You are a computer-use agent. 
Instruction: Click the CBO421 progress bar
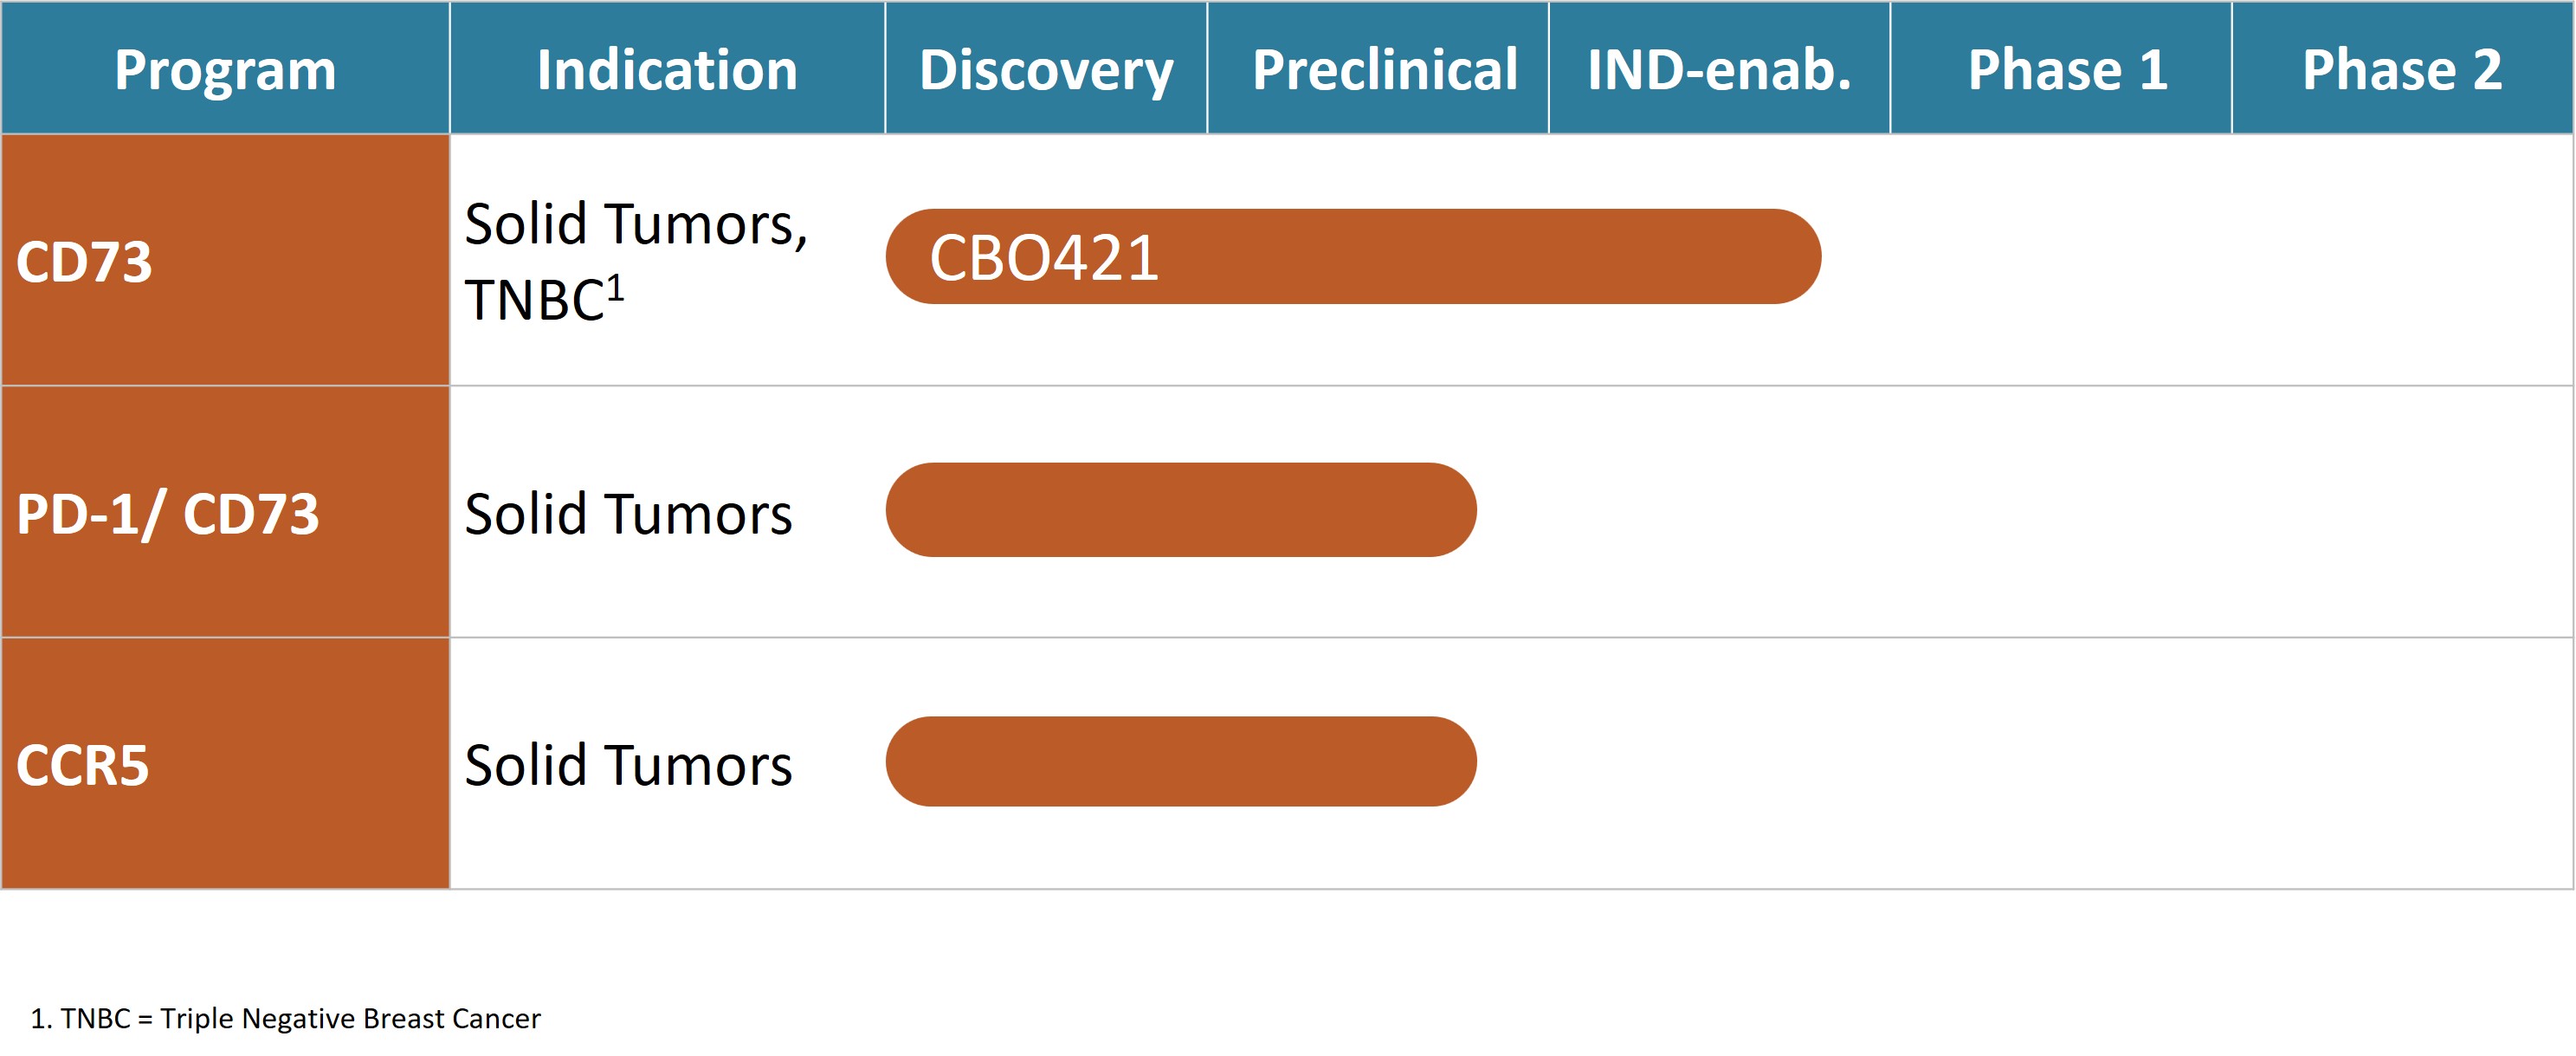(x=1352, y=257)
